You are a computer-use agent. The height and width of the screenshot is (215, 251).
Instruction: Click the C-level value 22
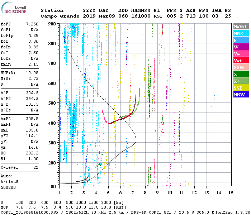click(x=36, y=167)
